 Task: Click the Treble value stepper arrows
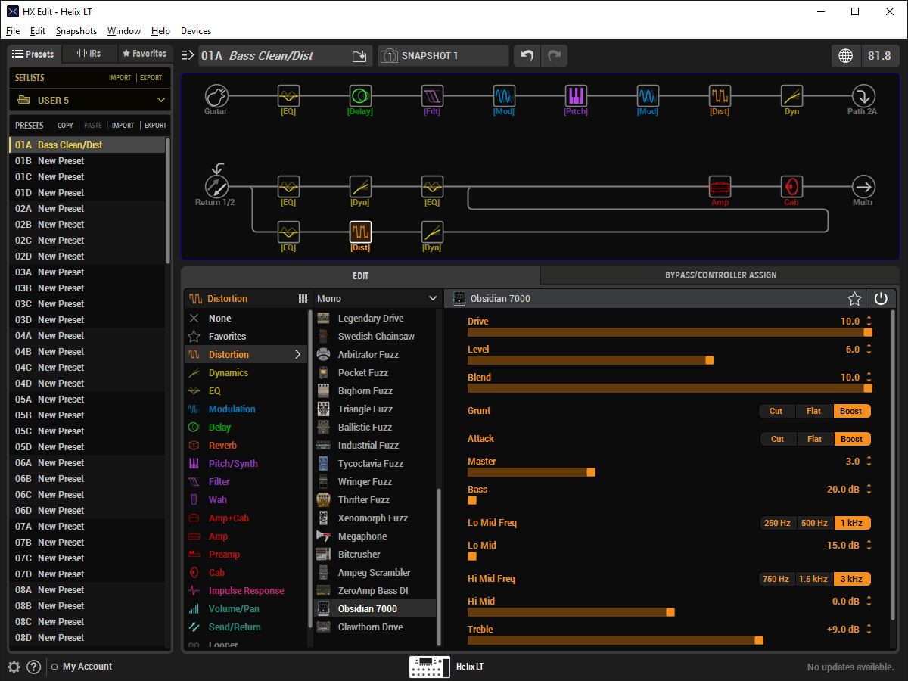point(869,630)
